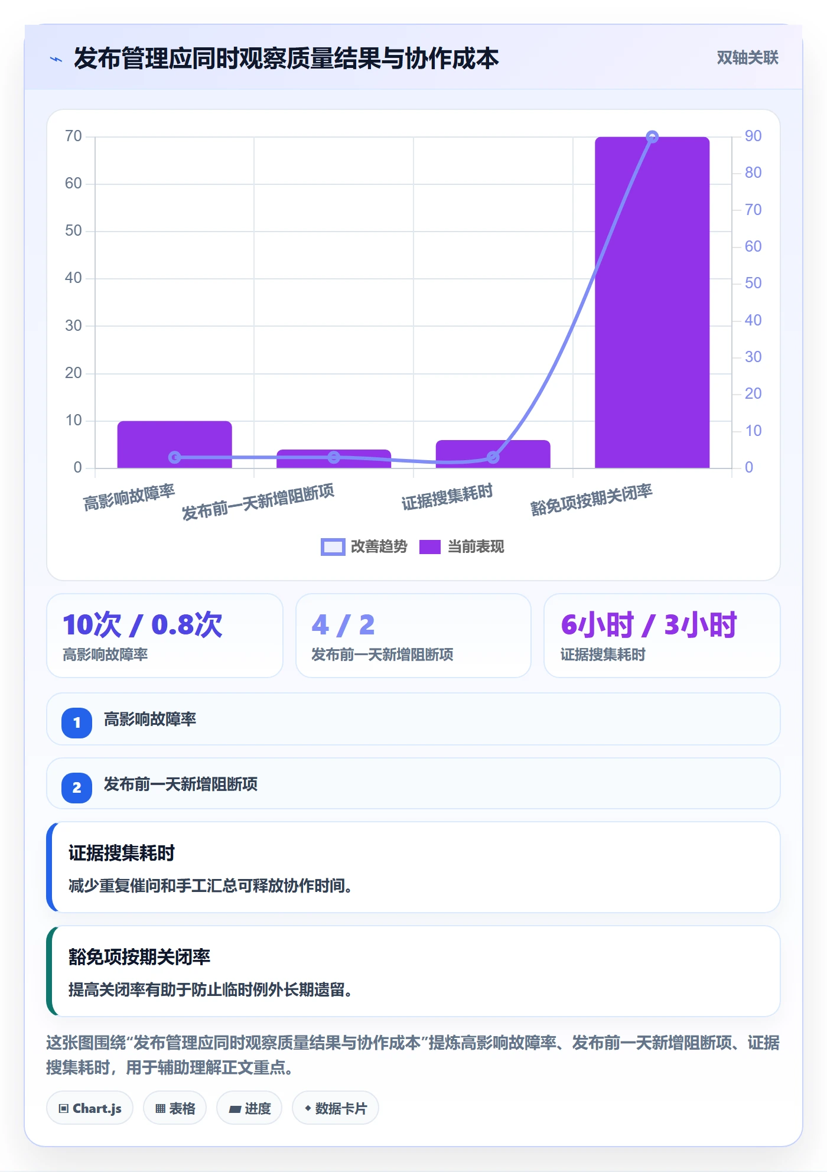Click the line point on the 证据搜集耗时 bar
Screen dimensions: 827x1172
click(x=493, y=457)
